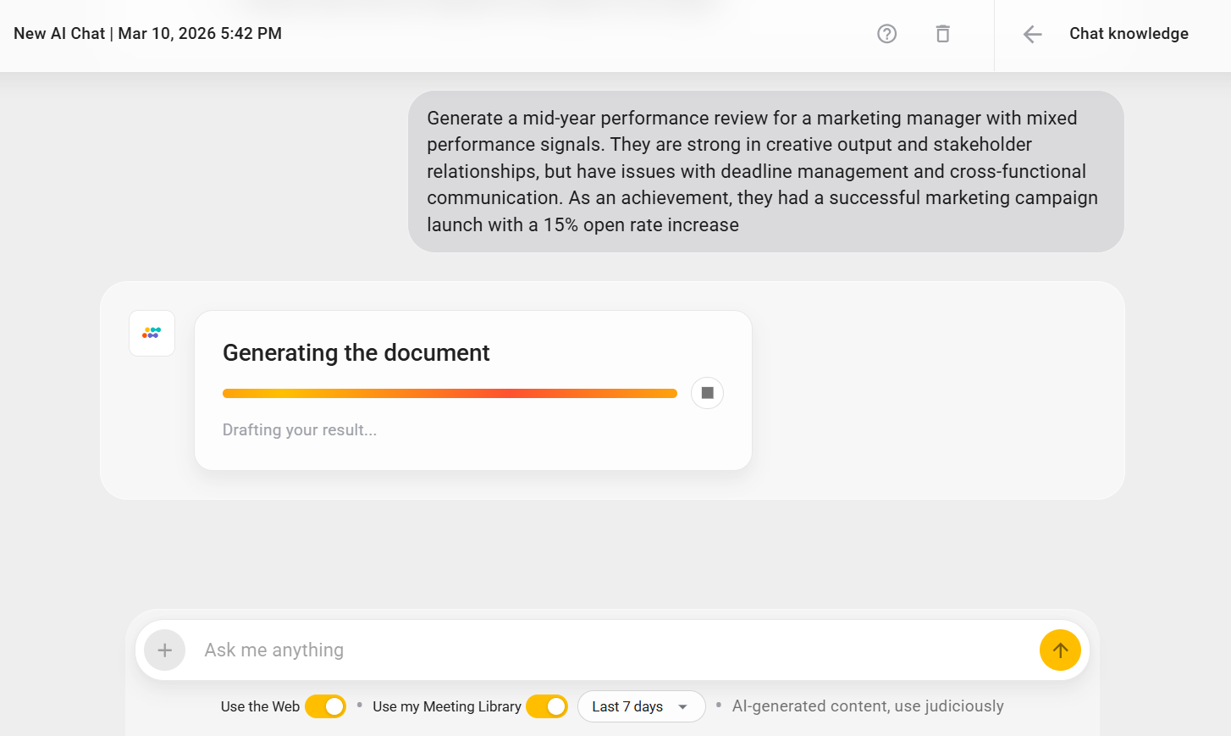
Task: Disable the Use the Web toggle
Action: (x=325, y=706)
